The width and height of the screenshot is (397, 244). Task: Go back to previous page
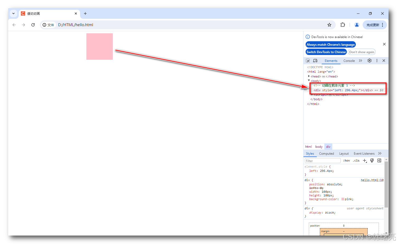pos(14,25)
